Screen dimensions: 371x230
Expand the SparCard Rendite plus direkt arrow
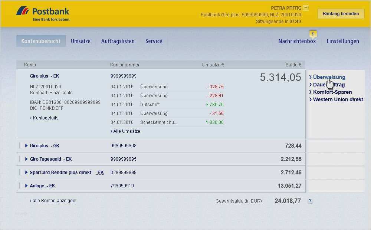26,172
